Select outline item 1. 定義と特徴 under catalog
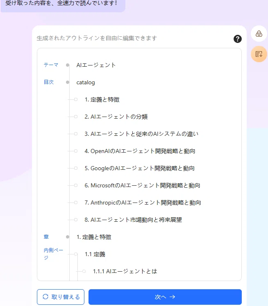268x306 pixels. [102, 99]
